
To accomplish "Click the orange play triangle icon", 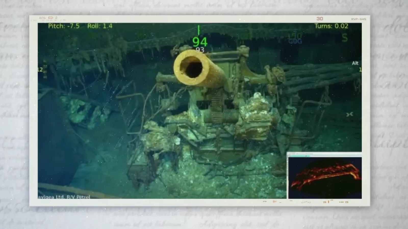I will click(274, 202).
